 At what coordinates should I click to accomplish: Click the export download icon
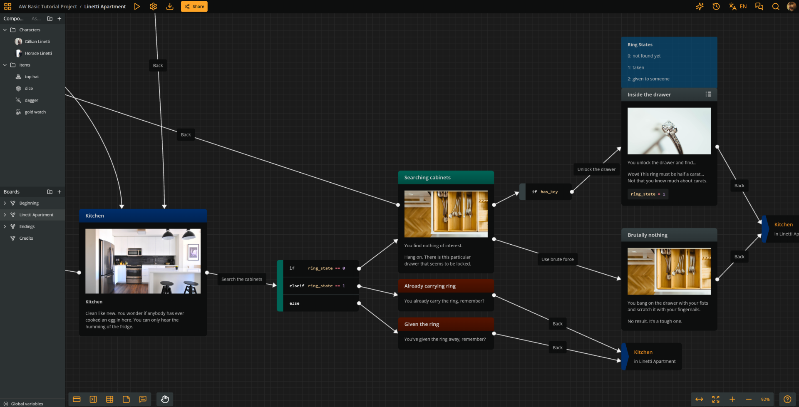click(x=170, y=7)
